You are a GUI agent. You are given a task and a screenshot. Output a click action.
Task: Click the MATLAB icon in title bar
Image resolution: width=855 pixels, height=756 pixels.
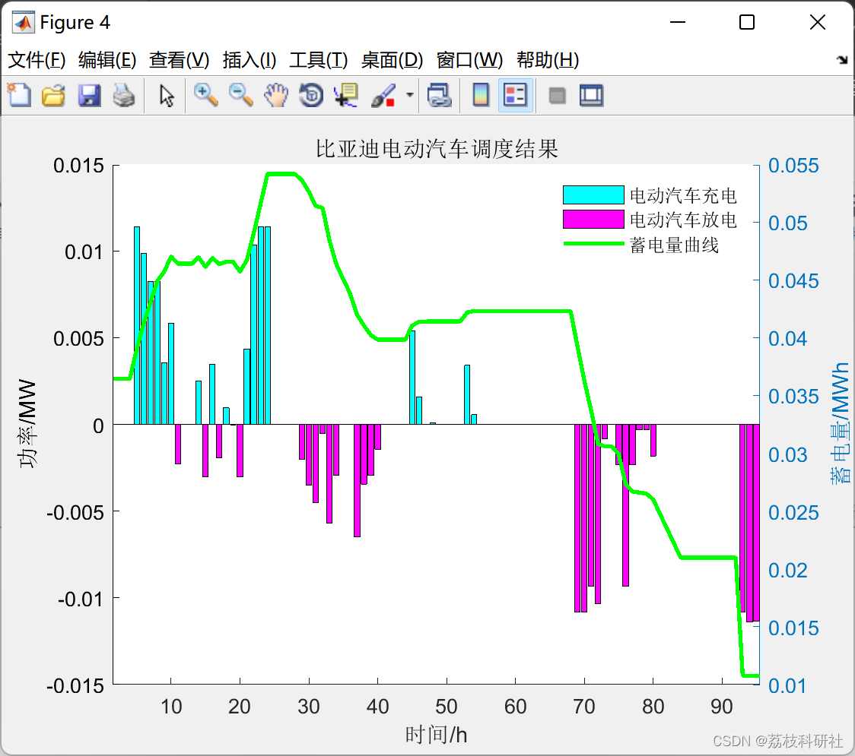[x=23, y=22]
